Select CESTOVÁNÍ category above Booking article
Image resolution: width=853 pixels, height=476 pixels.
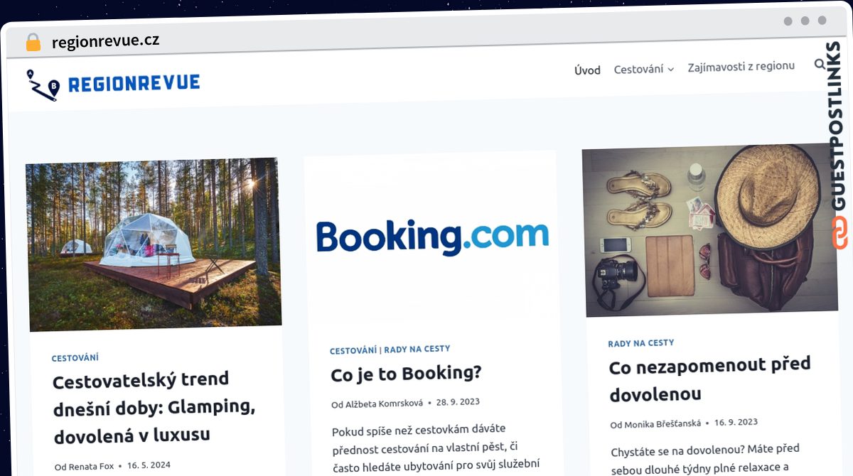click(x=353, y=350)
